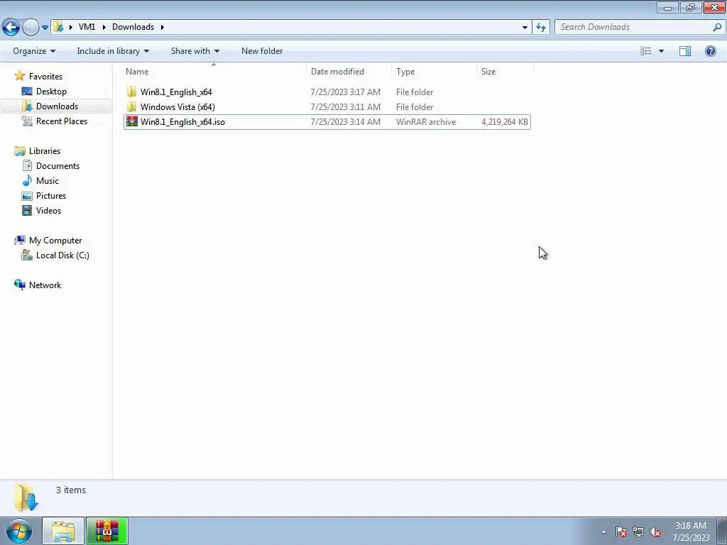Click the Show desktop button
The width and height of the screenshot is (727, 545).
coord(722,531)
